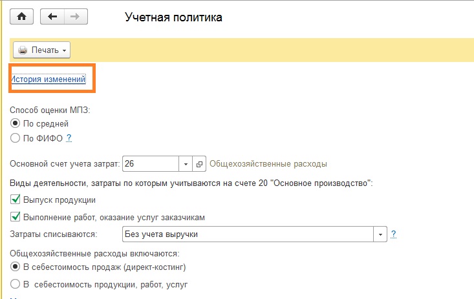Open account 26 with the open-form icon
Viewport: 474px width, 299px height.
[199, 164]
